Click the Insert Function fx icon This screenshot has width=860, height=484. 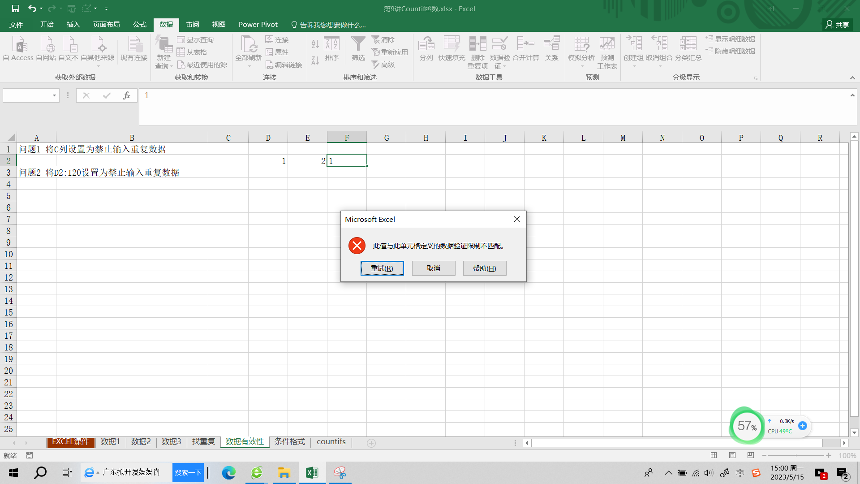(x=126, y=95)
